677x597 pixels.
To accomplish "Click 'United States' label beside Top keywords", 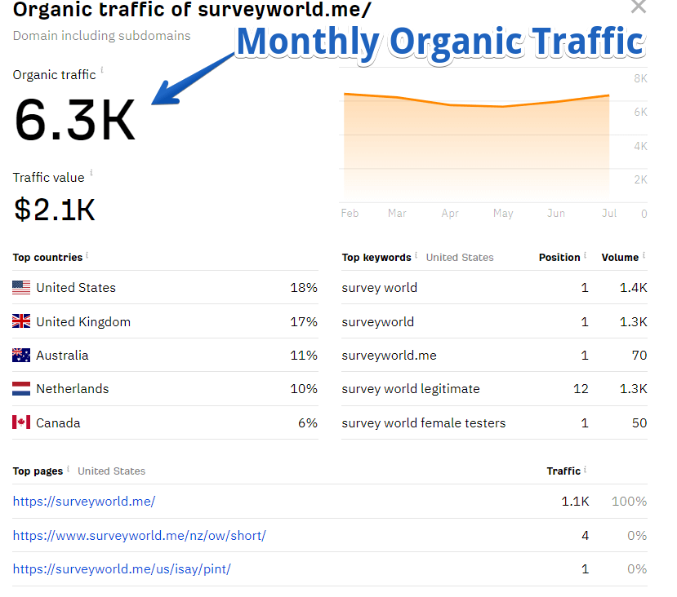I will pos(460,258).
